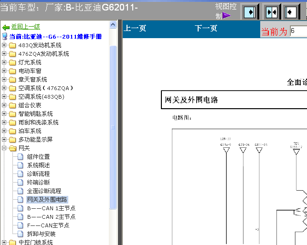This screenshot has width=307, height=245.
Task: Click the purple arrow next to 视图控制
Action: click(226, 15)
